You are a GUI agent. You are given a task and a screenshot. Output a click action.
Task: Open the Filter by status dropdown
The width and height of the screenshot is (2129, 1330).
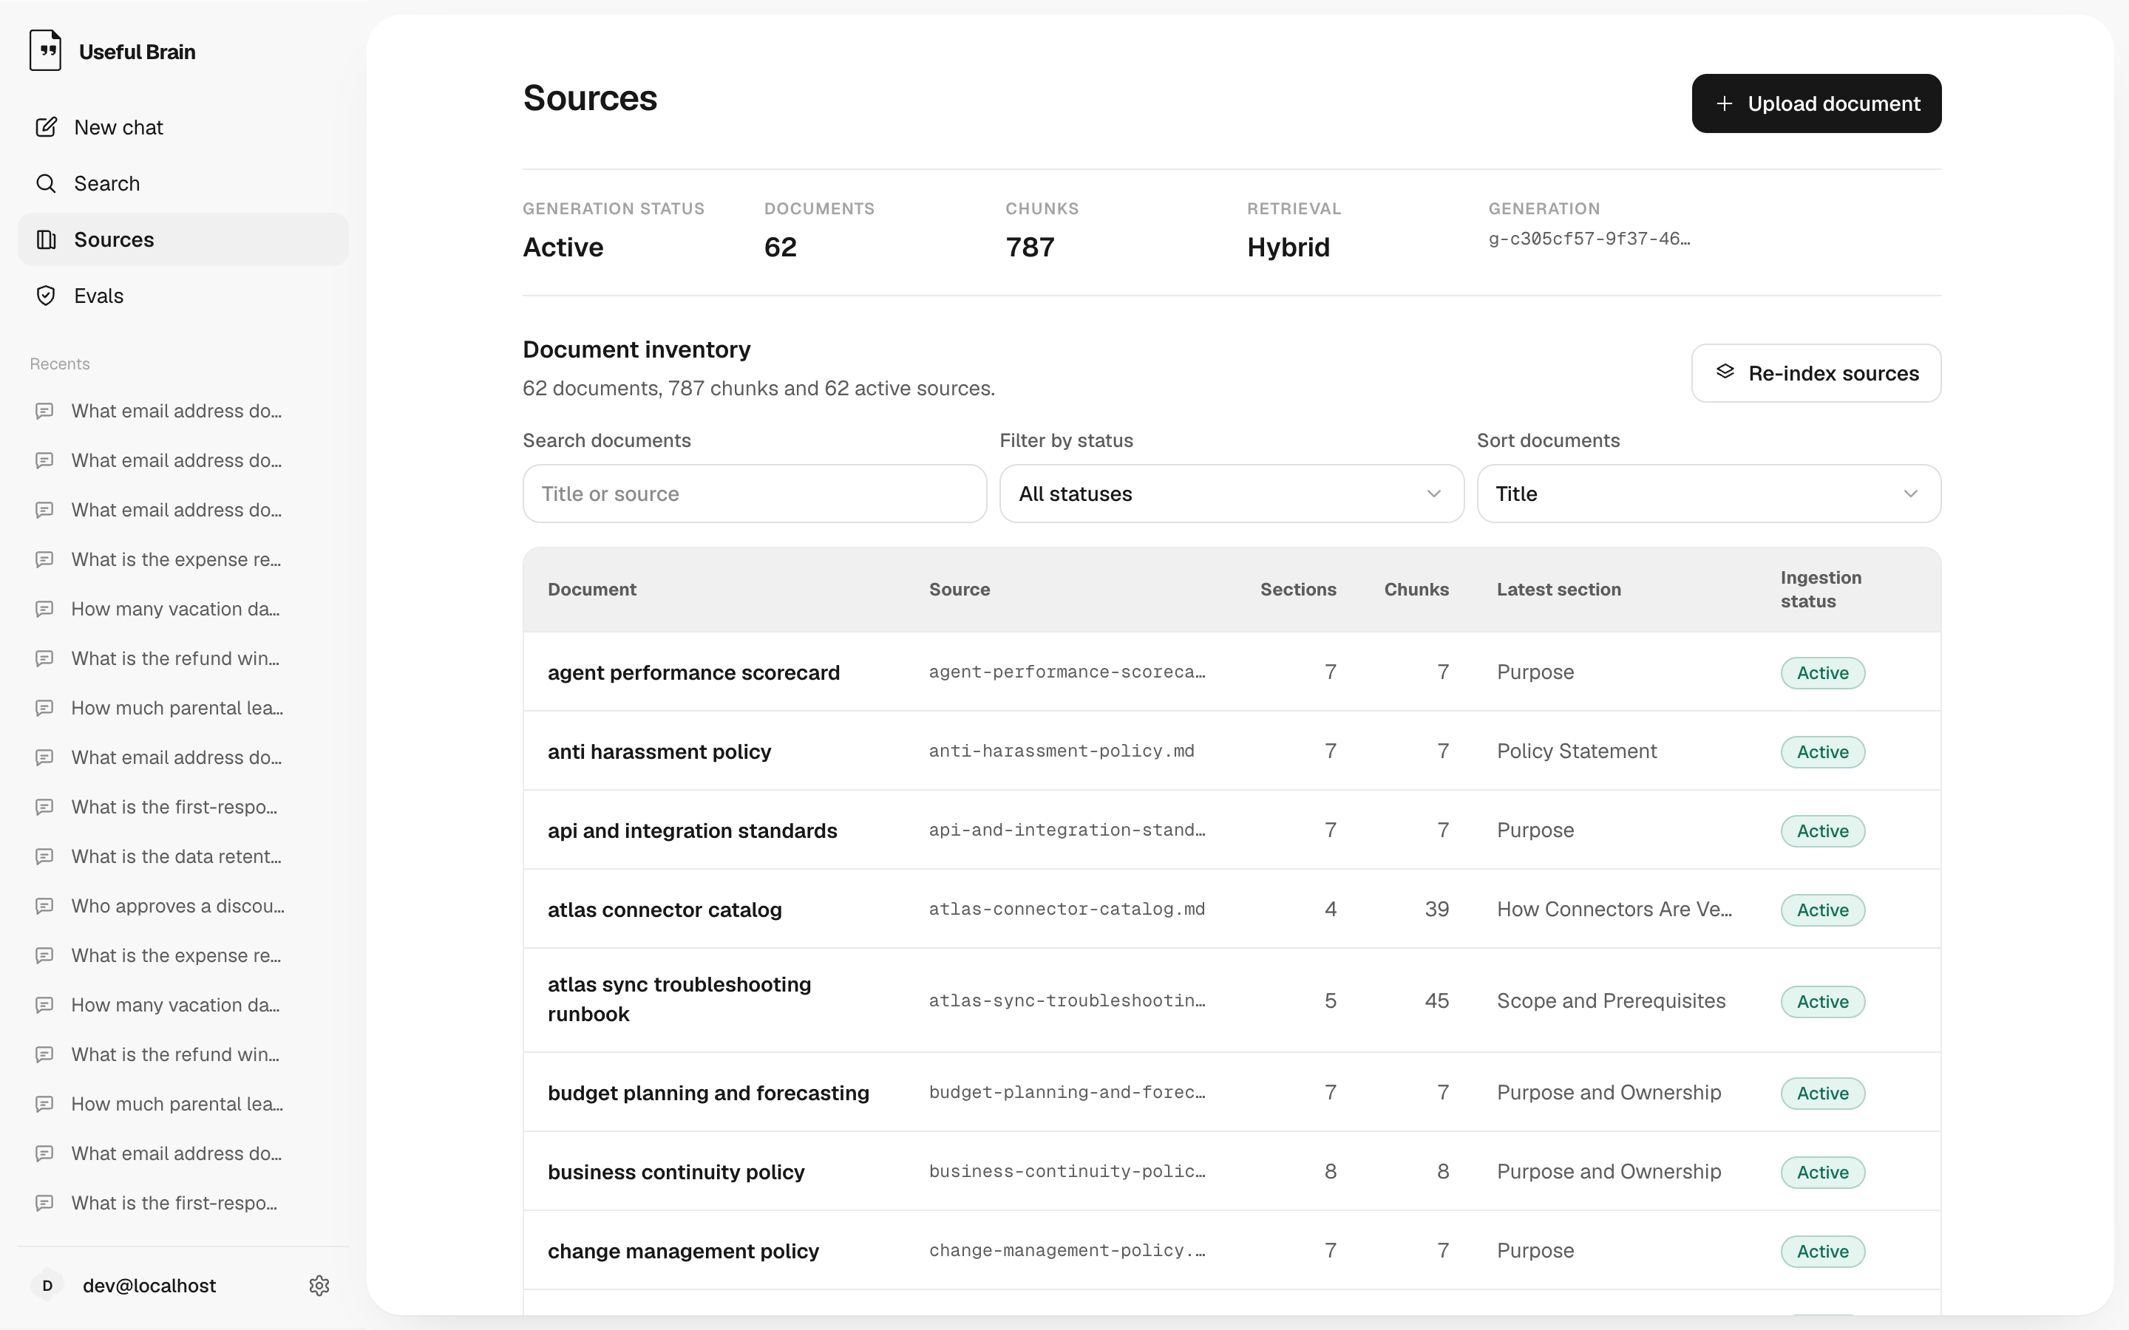[1232, 494]
